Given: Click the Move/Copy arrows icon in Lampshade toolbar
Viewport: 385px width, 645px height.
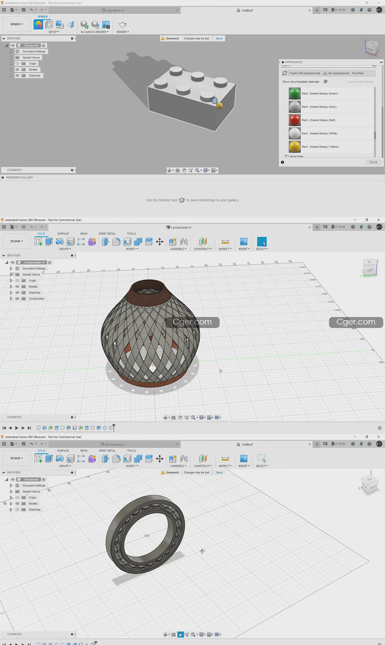Looking at the screenshot, I should coord(160,242).
